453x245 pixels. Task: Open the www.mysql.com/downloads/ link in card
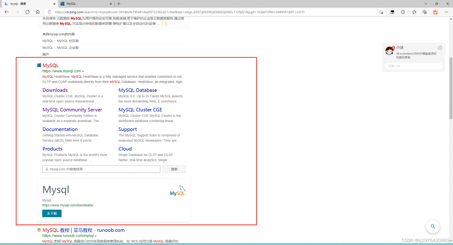click(x=68, y=205)
